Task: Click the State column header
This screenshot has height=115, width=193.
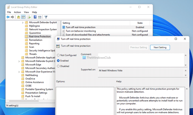Action: [x=140, y=23]
